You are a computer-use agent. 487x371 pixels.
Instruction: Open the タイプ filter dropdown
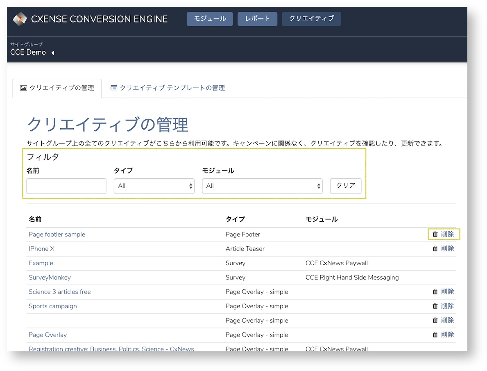point(154,186)
